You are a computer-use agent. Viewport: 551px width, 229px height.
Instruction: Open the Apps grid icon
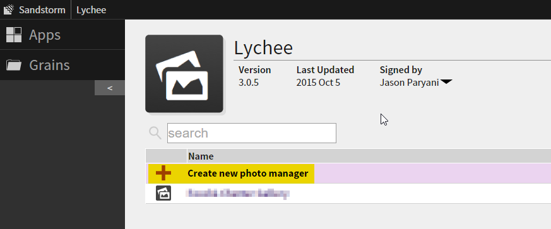tap(14, 35)
